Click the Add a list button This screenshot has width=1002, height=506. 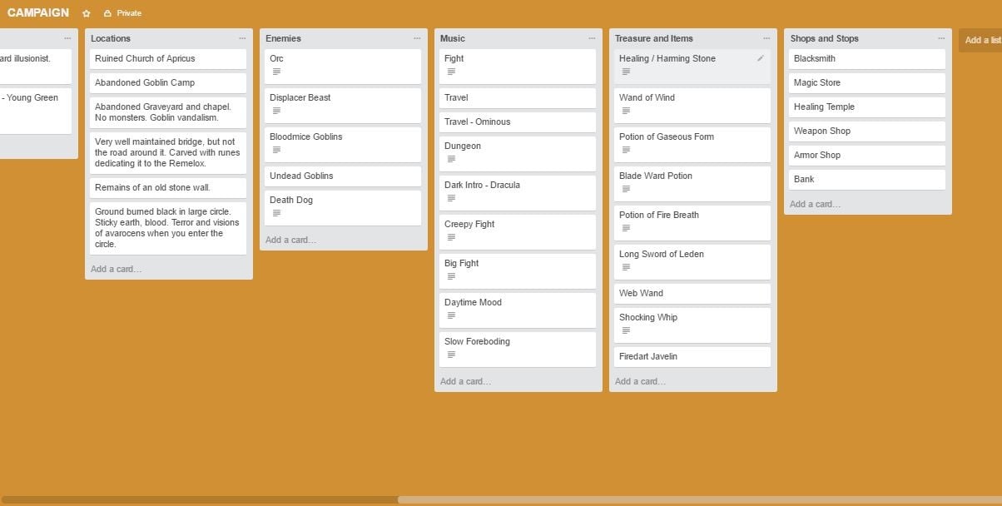(x=980, y=40)
